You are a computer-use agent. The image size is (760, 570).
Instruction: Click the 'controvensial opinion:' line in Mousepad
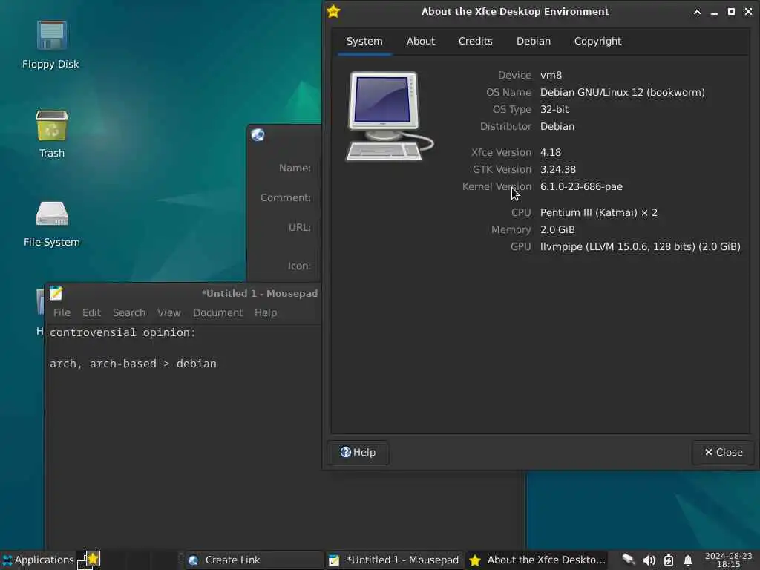122,332
